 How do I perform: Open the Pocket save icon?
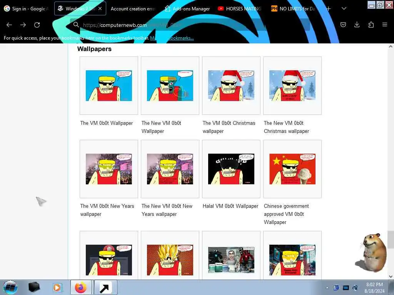coord(343,25)
